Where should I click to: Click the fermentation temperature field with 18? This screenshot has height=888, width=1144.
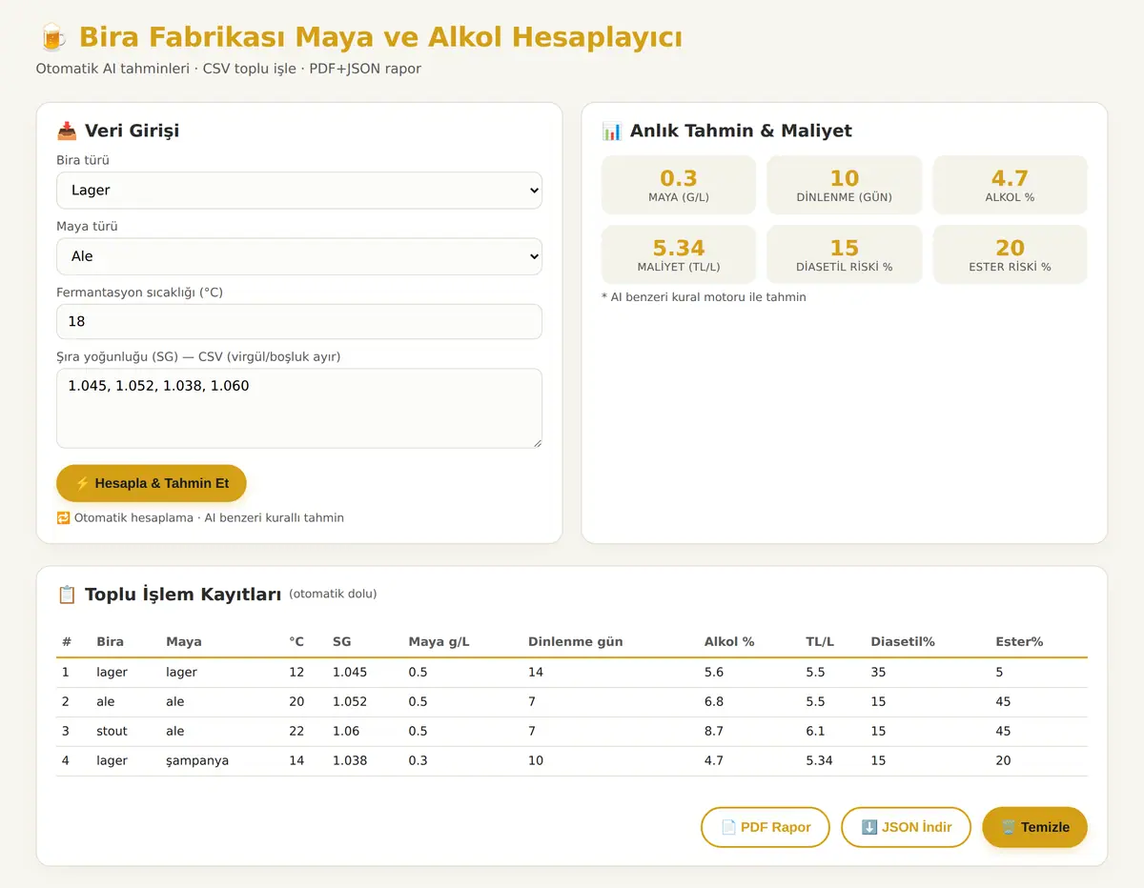click(299, 321)
